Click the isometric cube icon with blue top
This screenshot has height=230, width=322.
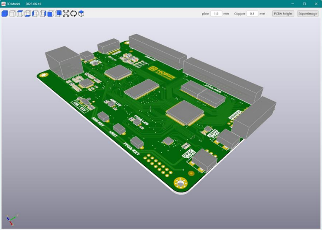[81, 14]
